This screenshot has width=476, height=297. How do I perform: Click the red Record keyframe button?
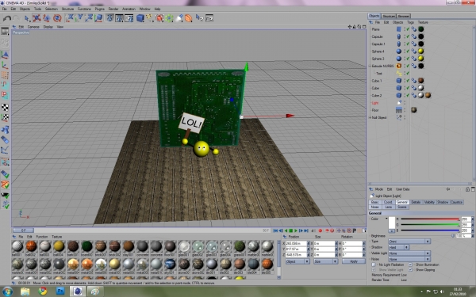(320, 231)
